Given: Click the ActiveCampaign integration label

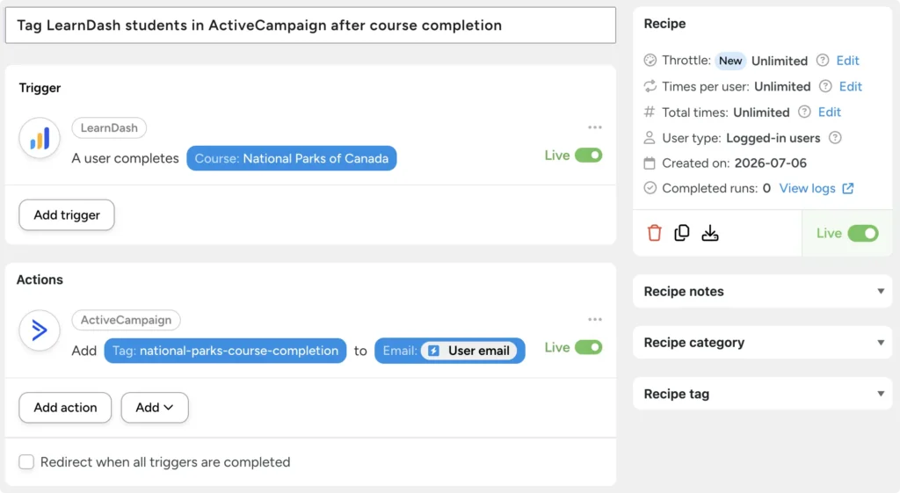Looking at the screenshot, I should [126, 320].
